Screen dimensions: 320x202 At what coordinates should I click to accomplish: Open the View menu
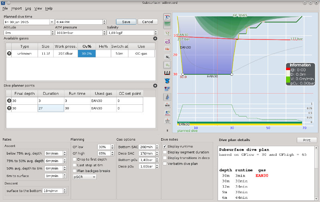38,8
